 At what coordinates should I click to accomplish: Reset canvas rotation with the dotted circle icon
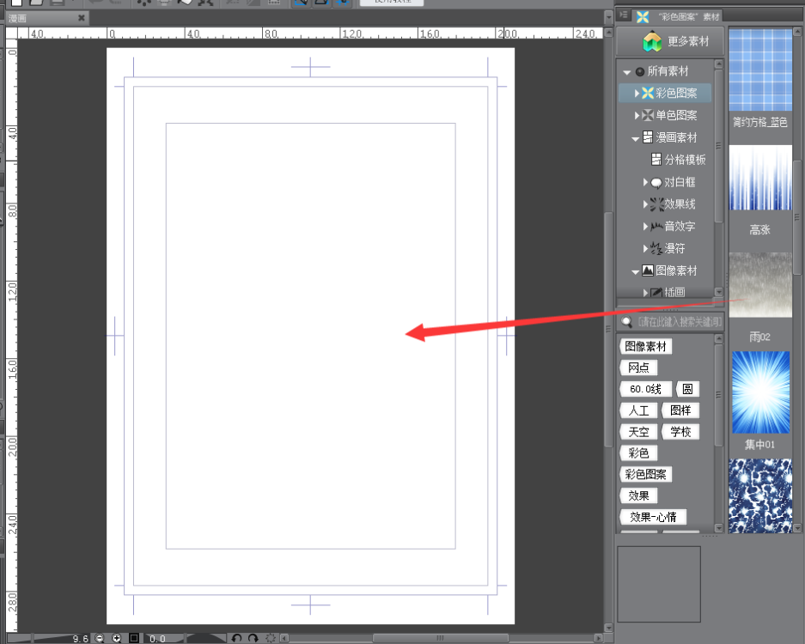[x=271, y=638]
